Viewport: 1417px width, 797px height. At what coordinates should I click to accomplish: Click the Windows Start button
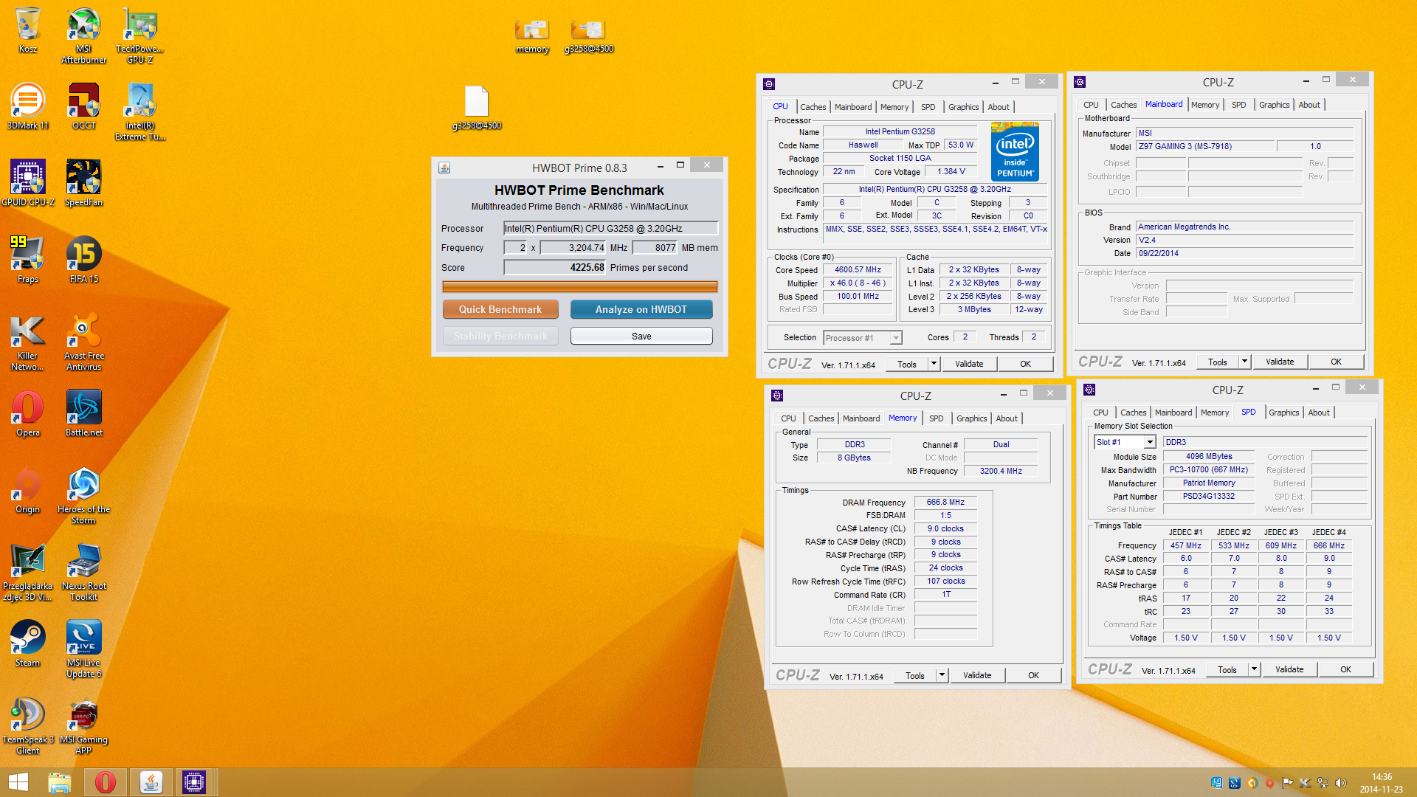pyautogui.click(x=18, y=782)
